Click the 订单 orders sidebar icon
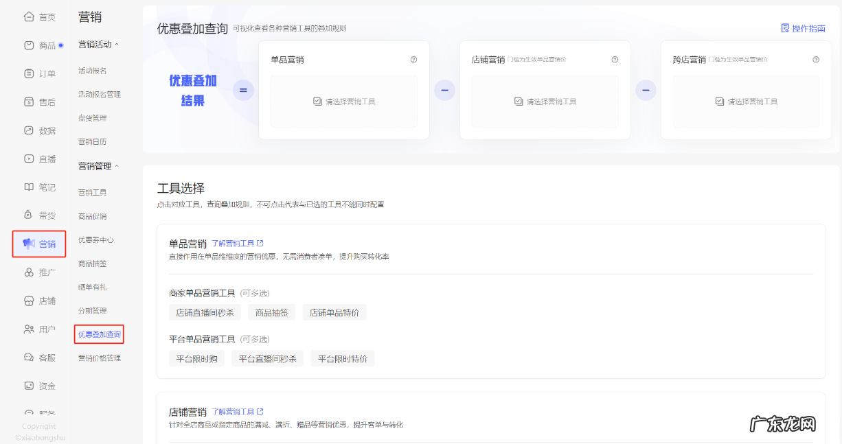The image size is (842, 444). coord(29,73)
